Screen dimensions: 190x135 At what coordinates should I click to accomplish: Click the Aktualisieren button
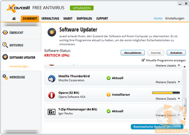coord(132,53)
